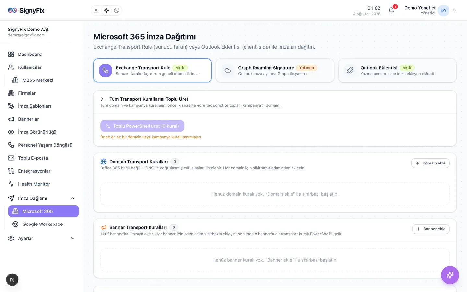This screenshot has height=292, width=467.
Task: Click the Tüm Transport Kurallarını terminal icon
Action: (x=103, y=99)
